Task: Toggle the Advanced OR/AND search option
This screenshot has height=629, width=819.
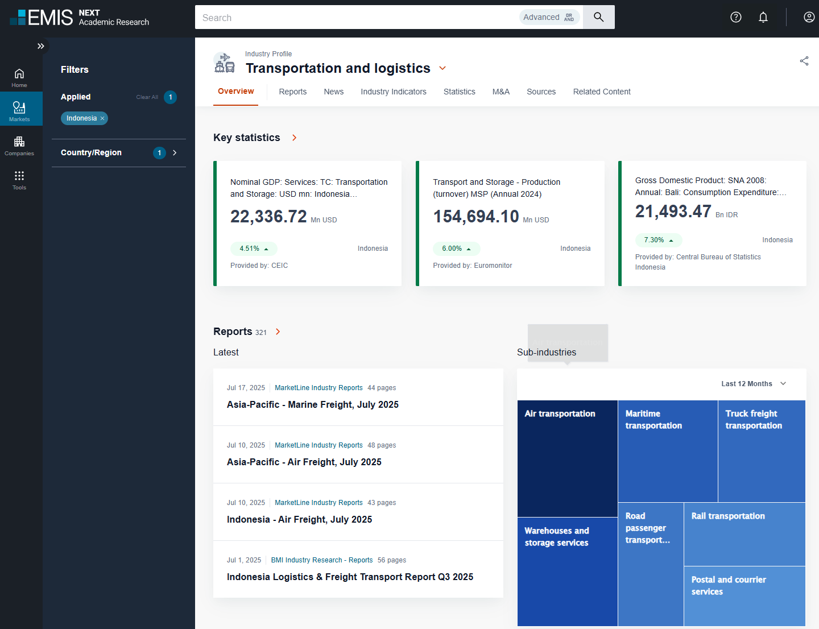Action: [549, 17]
